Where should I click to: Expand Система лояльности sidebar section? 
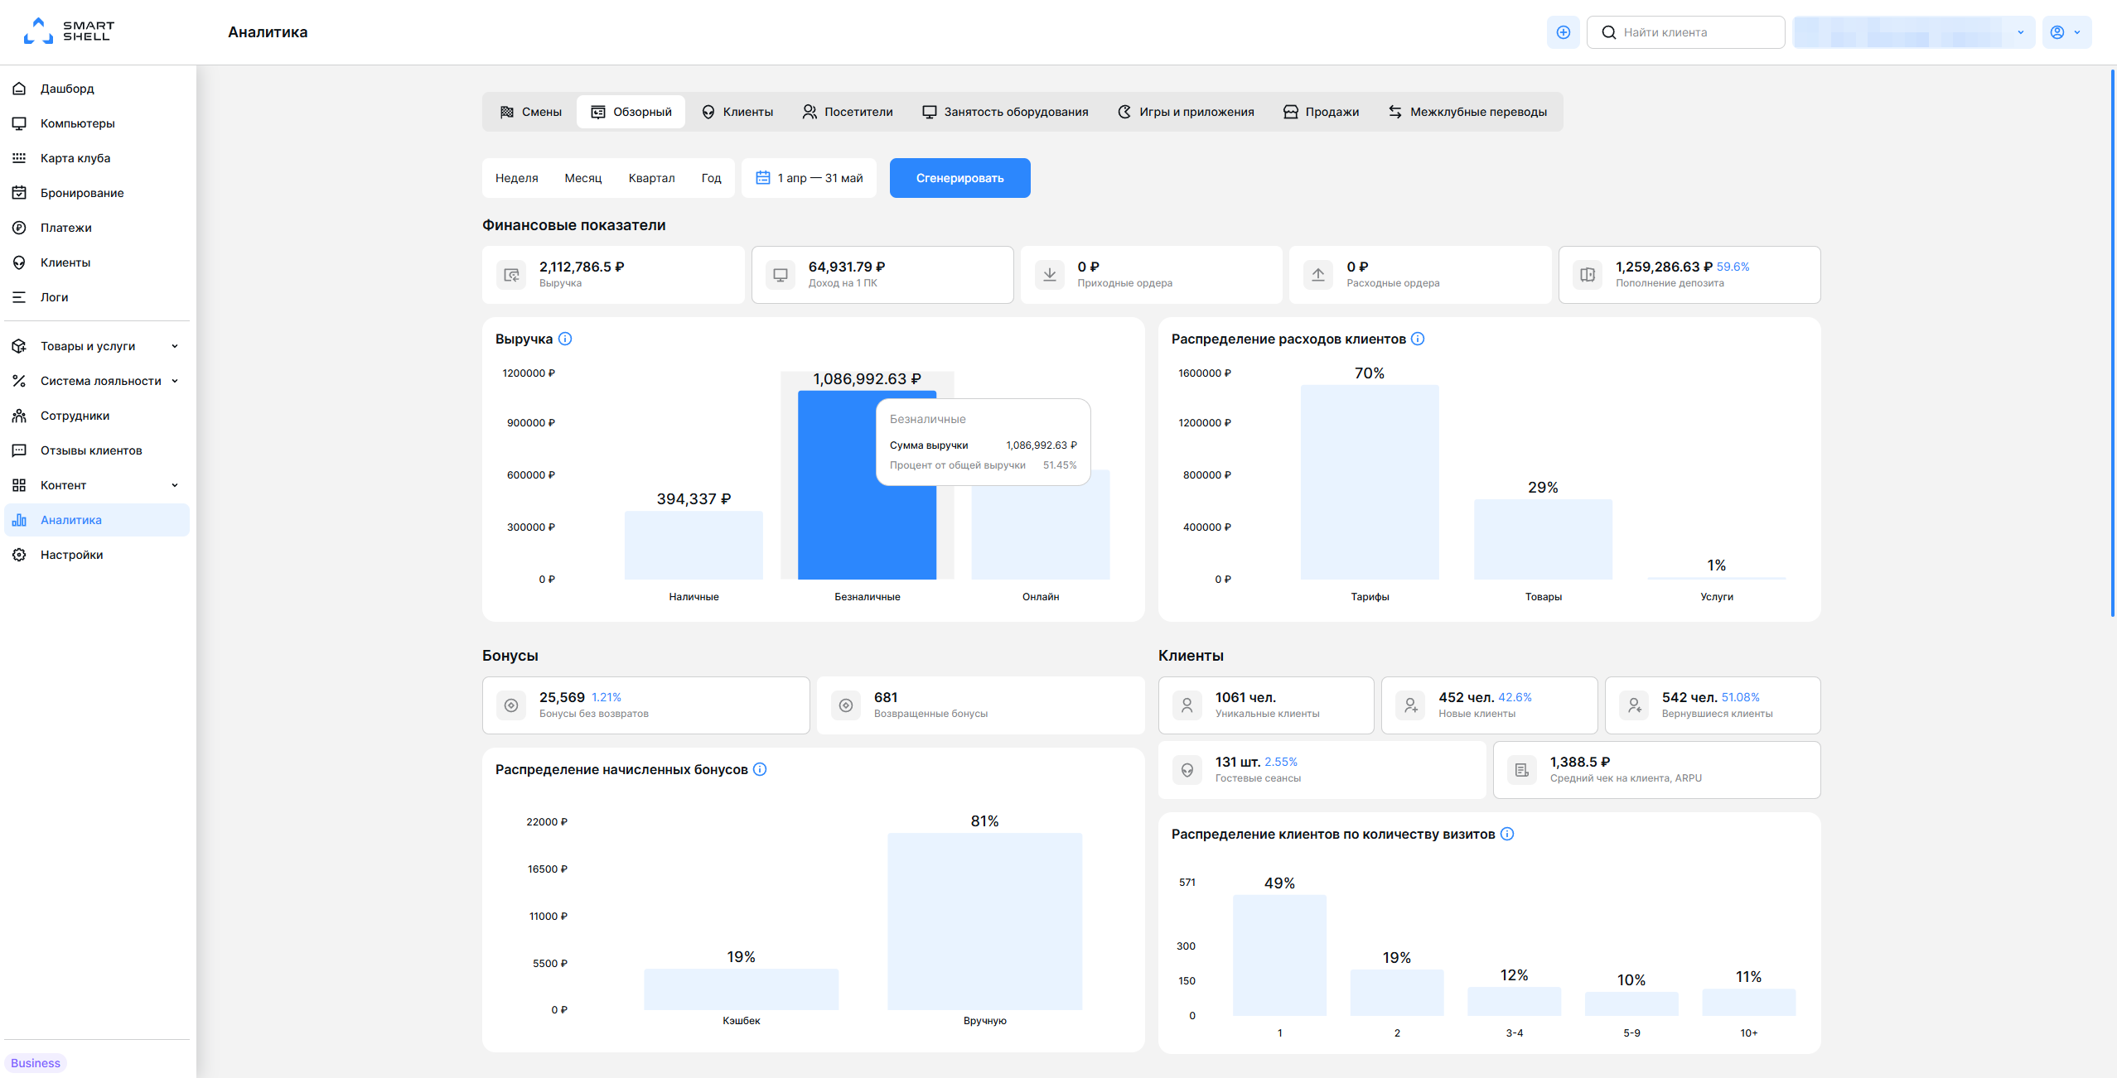coord(97,381)
